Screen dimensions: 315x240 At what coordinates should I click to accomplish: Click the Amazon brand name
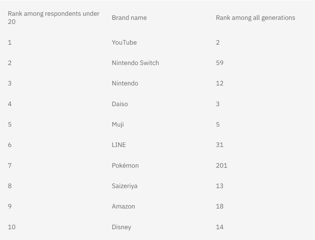tap(123, 206)
